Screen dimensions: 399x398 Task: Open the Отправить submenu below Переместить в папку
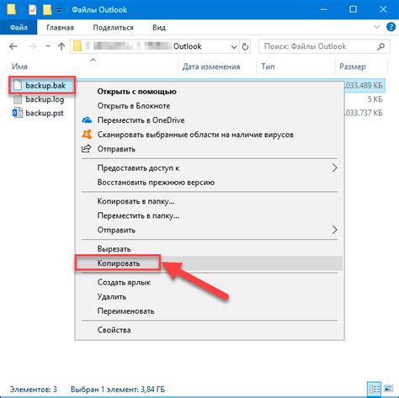210,230
